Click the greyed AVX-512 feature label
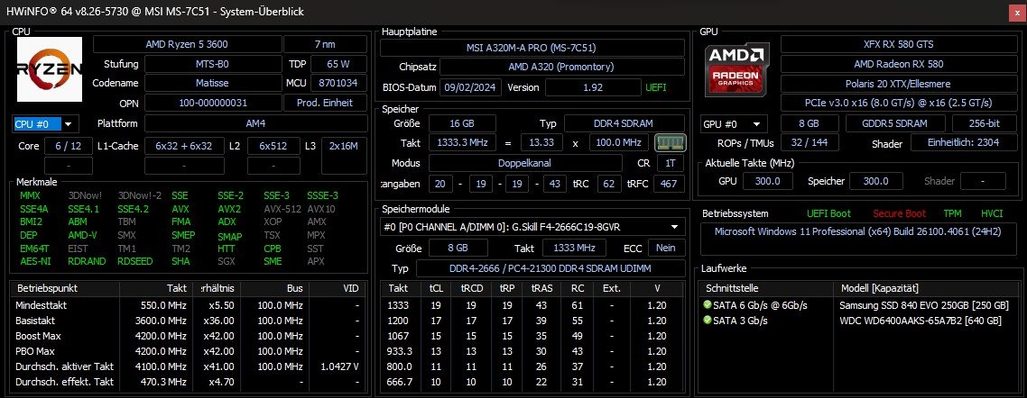Viewport: 1027px width, 398px height. tap(282, 209)
